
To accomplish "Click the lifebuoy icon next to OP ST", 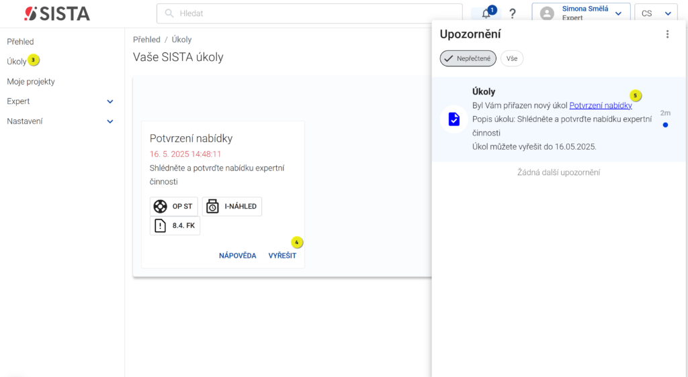I will click(160, 206).
